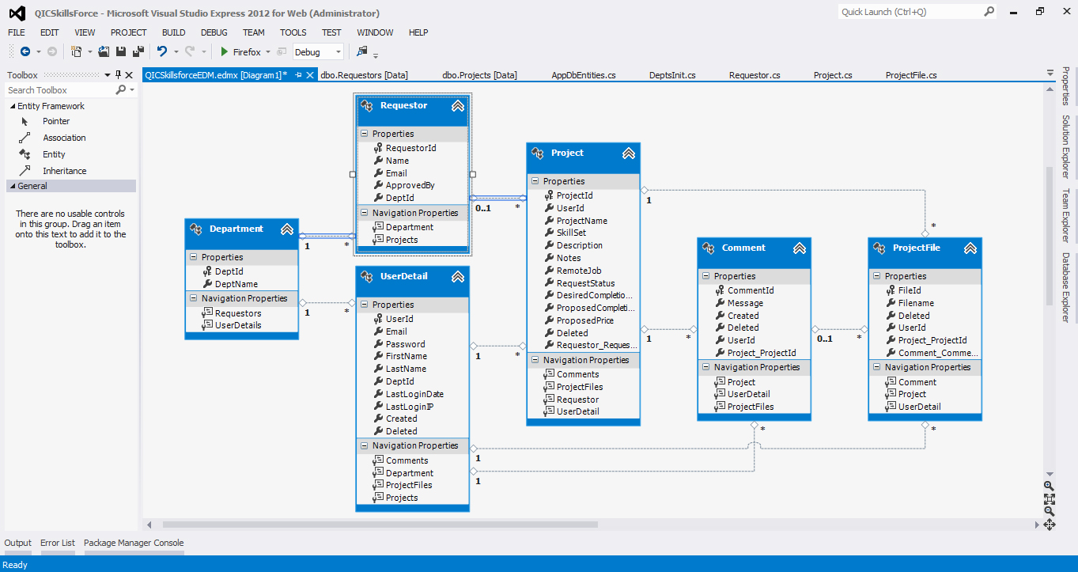Click the Comment entity header icon
1078x572 pixels.
click(709, 248)
